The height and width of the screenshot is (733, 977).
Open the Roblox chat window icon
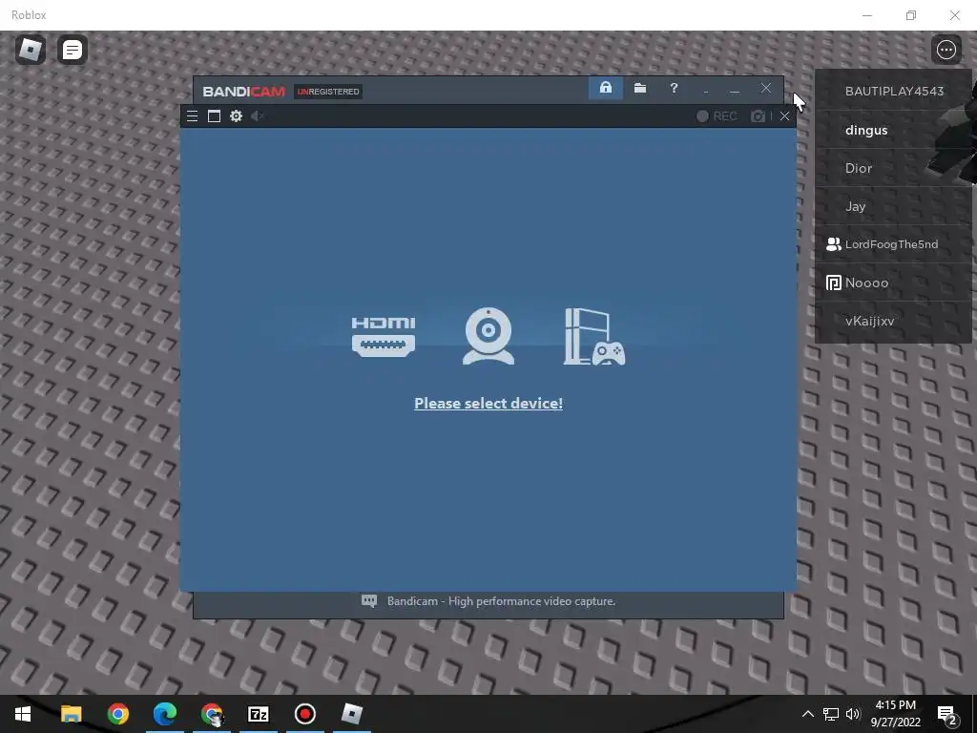pyautogui.click(x=73, y=50)
